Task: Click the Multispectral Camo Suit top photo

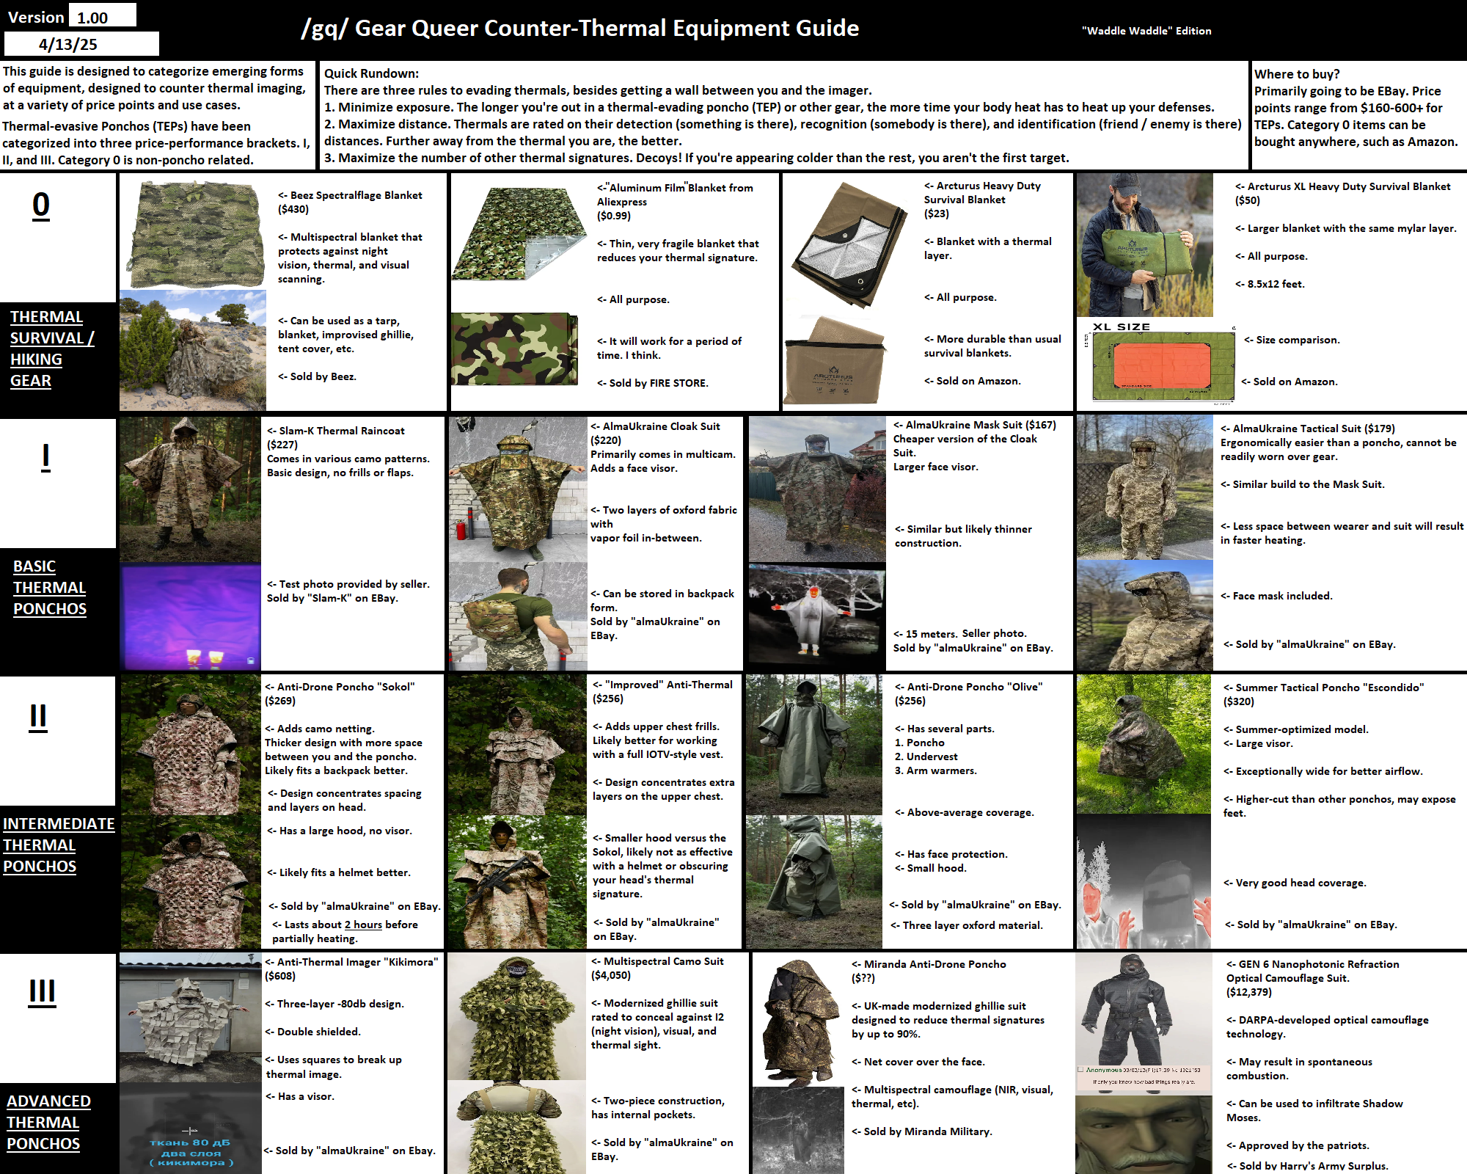Action: click(517, 1017)
